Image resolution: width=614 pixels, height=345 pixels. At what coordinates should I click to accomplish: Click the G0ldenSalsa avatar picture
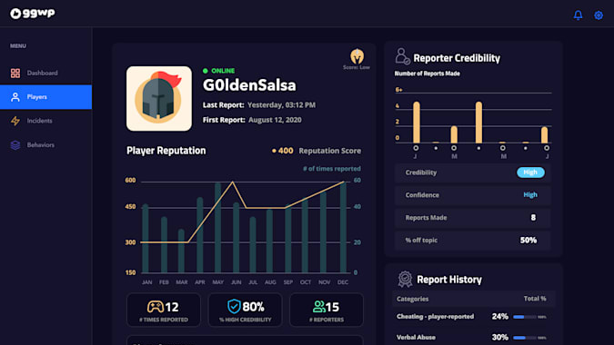tap(159, 98)
